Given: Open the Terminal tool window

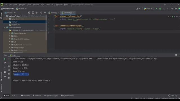Looking at the screenshot, I should (37, 95).
